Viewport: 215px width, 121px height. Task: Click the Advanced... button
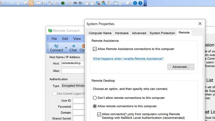click(x=181, y=67)
